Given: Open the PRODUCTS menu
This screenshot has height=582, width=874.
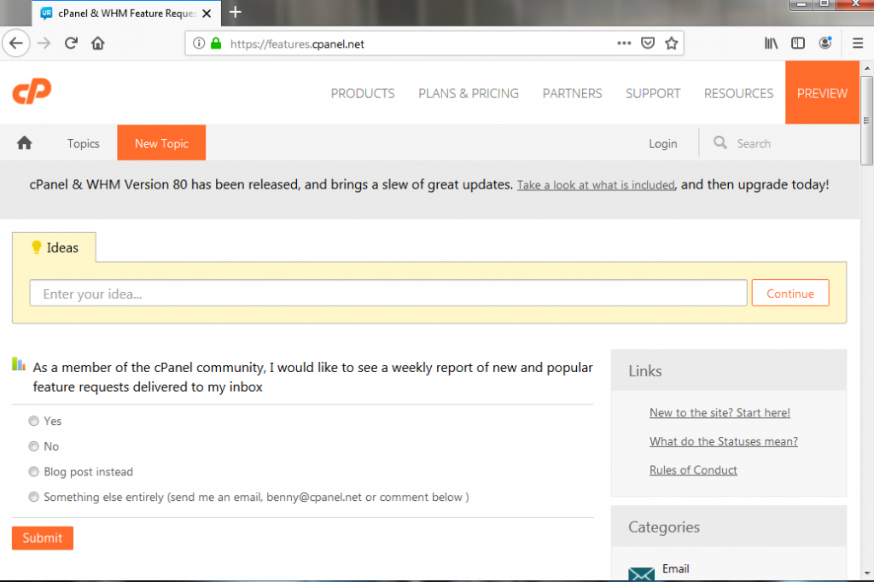Looking at the screenshot, I should pos(363,93).
